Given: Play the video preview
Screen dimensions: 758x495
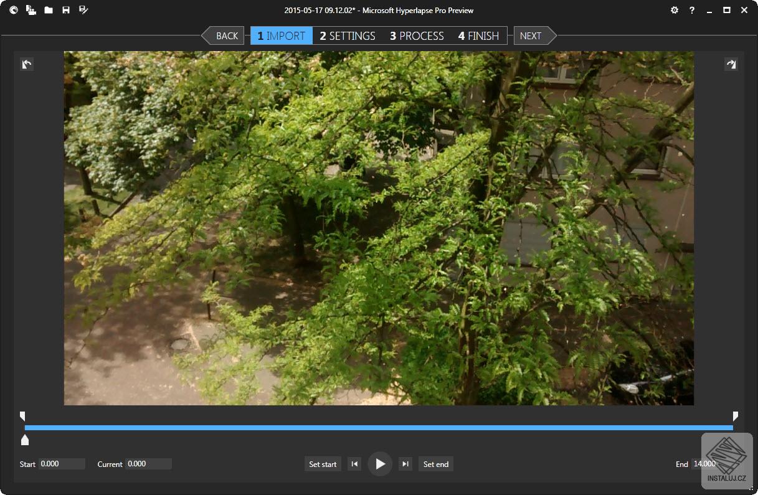Looking at the screenshot, I should pos(380,464).
